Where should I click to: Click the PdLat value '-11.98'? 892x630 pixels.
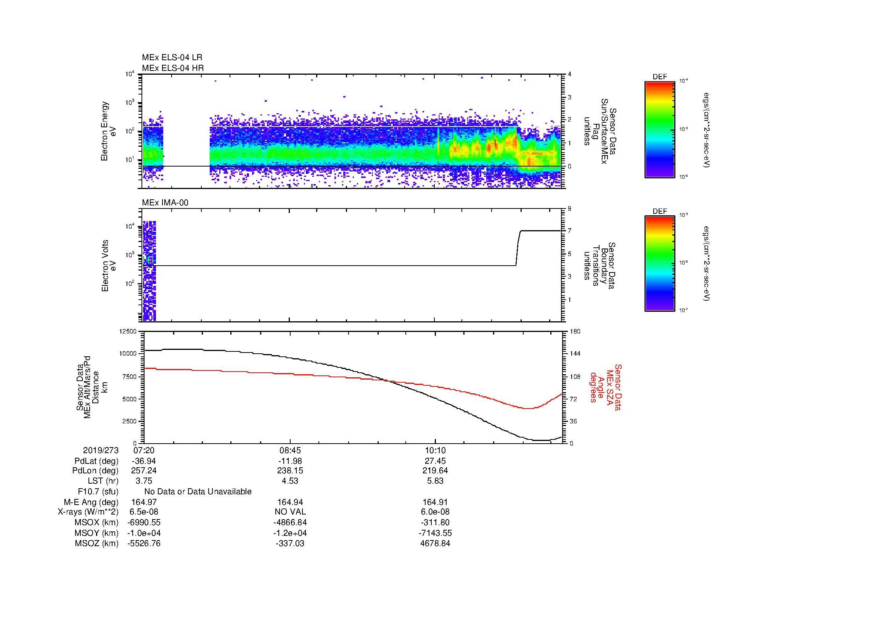(290, 461)
